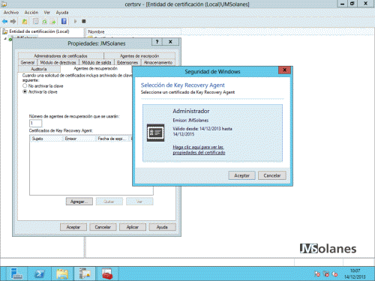Open Help via blue question mark icon
Viewport: 375px width, 281px height.
pyautogui.click(x=64, y=21)
